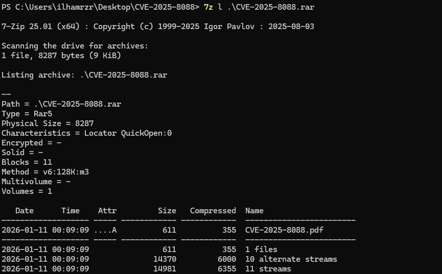Click the "10 alternate streams" summary text

[291, 259]
